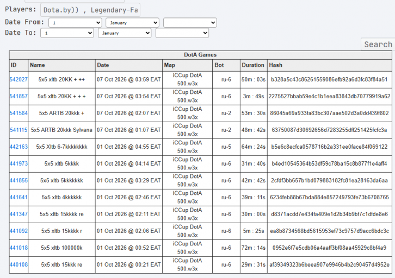Image resolution: width=395 pixels, height=278 pixels.
Task: Click hash starting with 2275527bbab
Action: tap(329, 96)
